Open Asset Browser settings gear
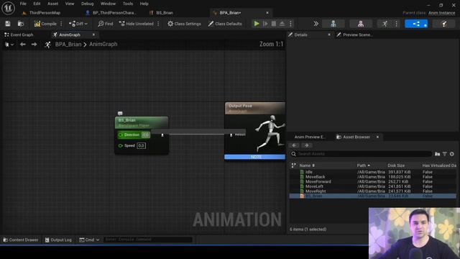Viewport: 460px width, 259px height. coord(452,154)
